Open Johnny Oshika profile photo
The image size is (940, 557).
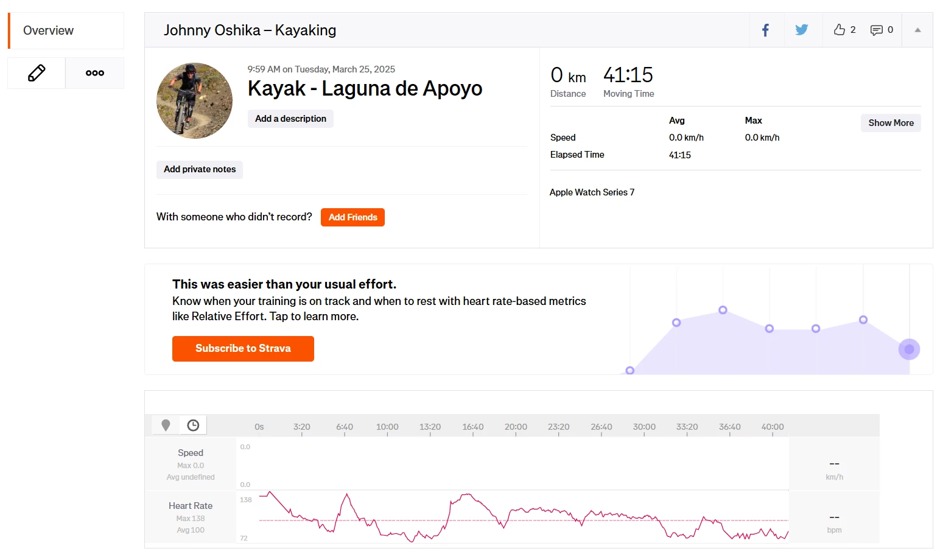point(194,100)
